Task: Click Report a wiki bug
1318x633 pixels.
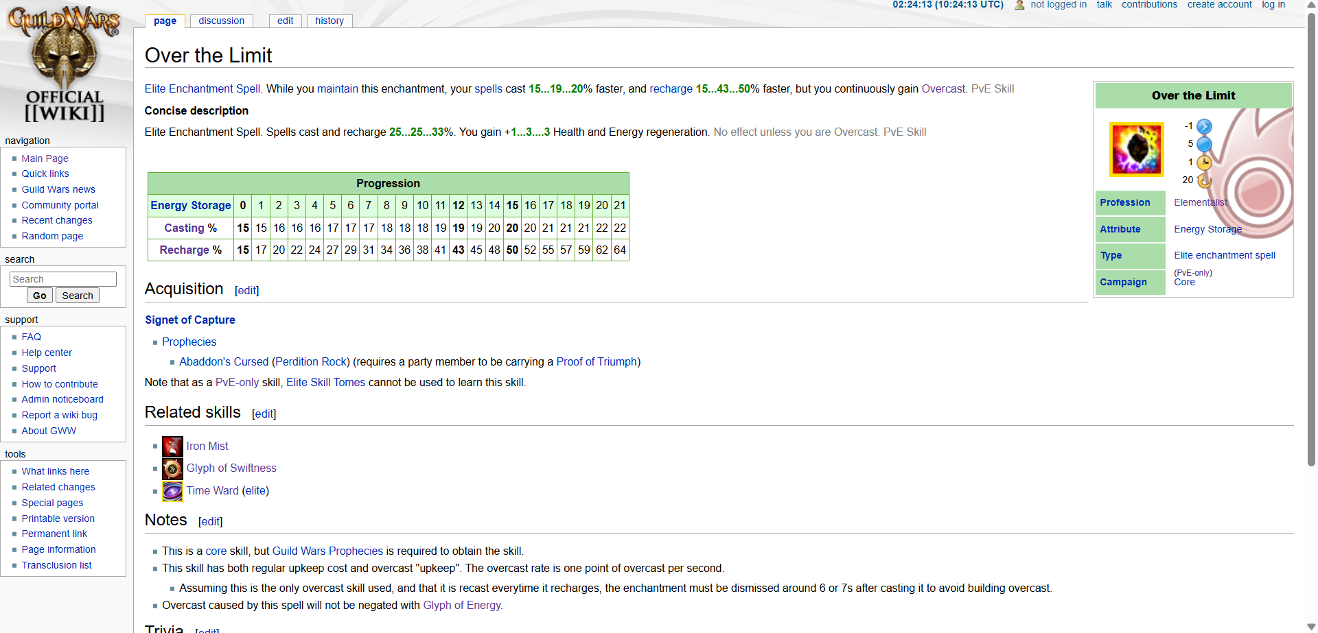Action: pyautogui.click(x=59, y=415)
